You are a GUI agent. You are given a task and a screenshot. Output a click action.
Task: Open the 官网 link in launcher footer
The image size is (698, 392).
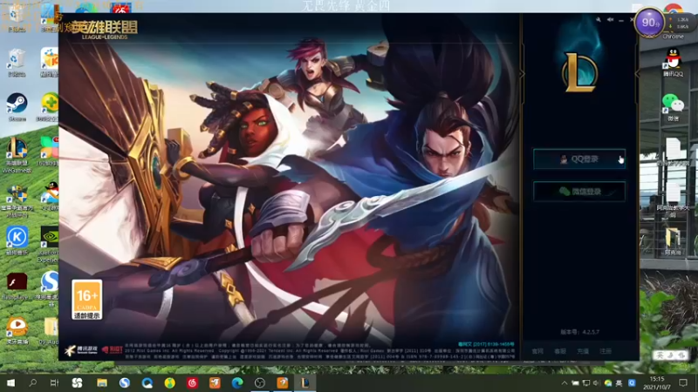point(537,351)
